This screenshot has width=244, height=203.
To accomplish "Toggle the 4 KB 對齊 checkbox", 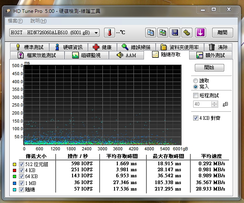I will click(x=196, y=118).
